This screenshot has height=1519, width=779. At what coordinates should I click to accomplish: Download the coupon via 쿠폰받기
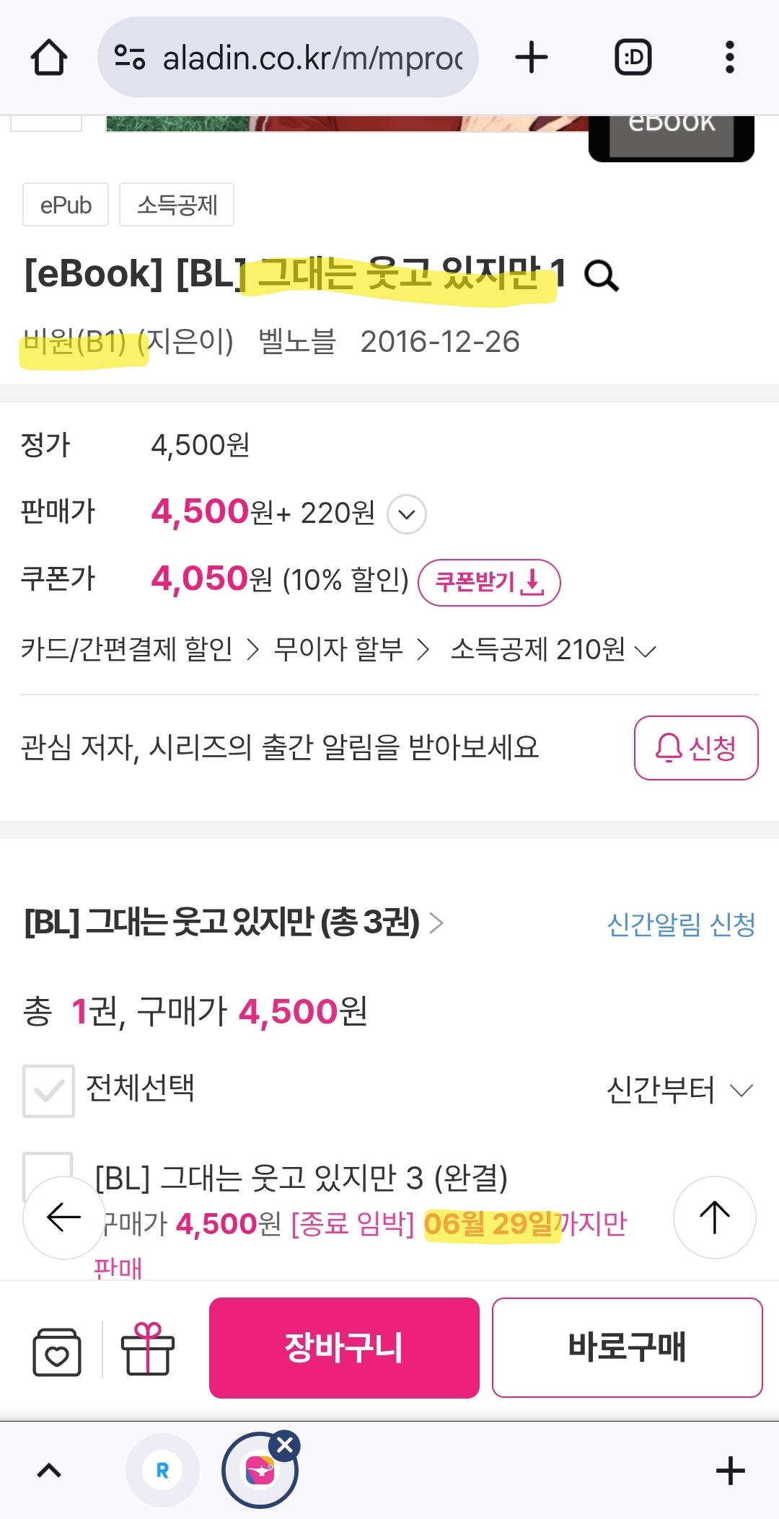489,582
